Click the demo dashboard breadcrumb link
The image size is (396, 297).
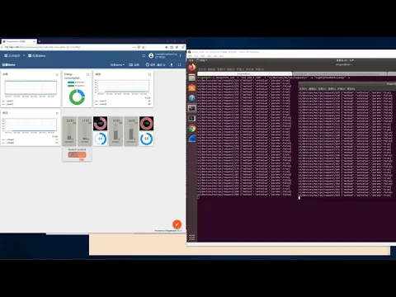coord(37,56)
